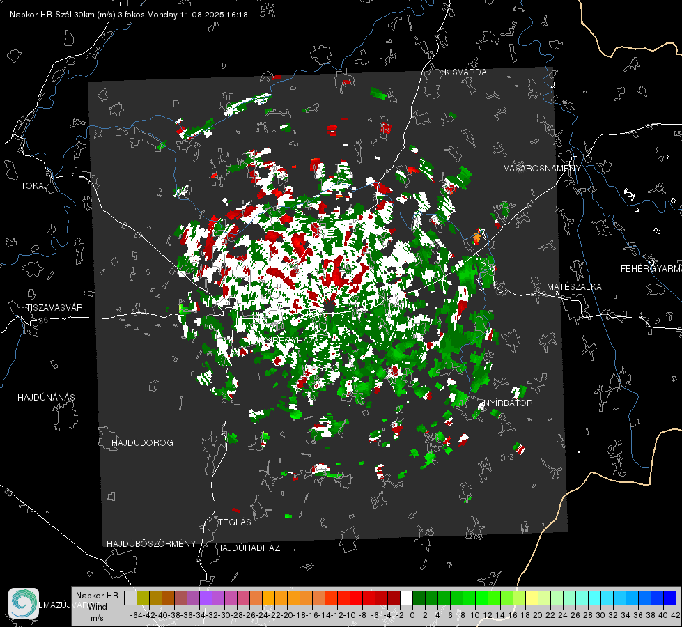The image size is (682, 627).
Task: Pick the dark red swatch between -4 and -2
Action: [x=394, y=598]
